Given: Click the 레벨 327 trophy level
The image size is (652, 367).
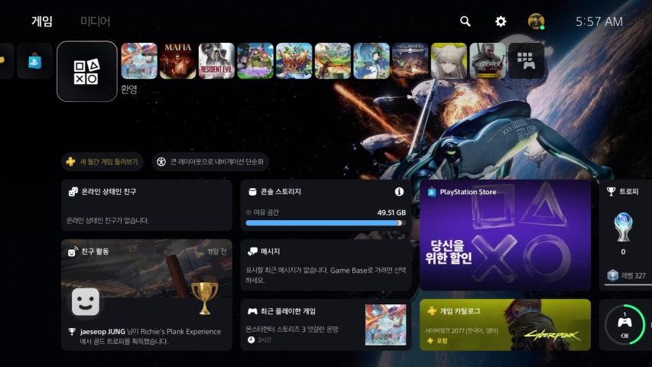Looking at the screenshot, I should pos(627,275).
